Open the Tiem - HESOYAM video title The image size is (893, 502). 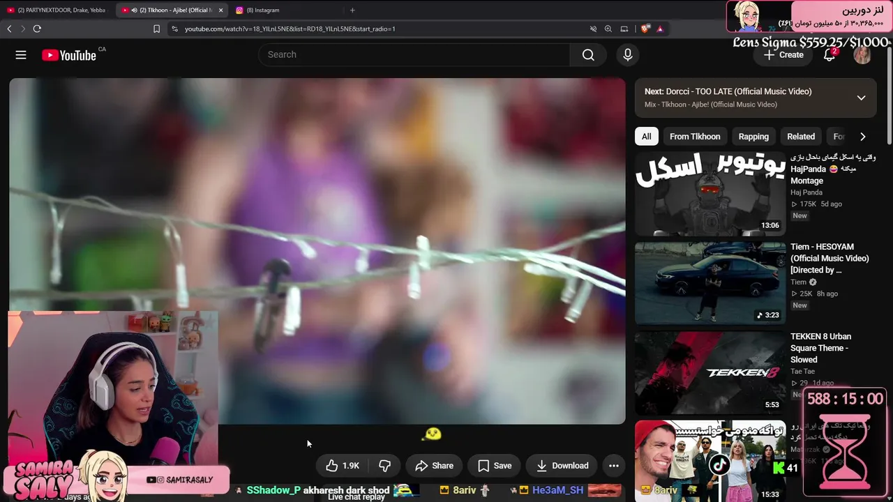[x=830, y=259]
